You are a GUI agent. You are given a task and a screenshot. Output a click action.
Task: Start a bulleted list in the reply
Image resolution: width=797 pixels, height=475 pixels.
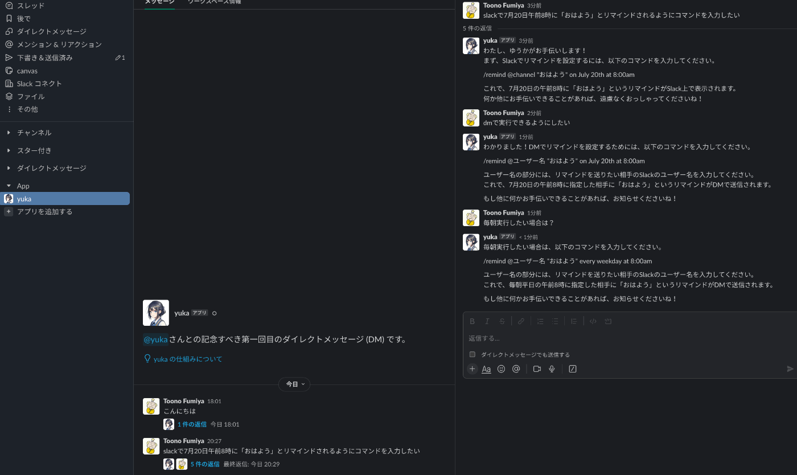point(555,321)
